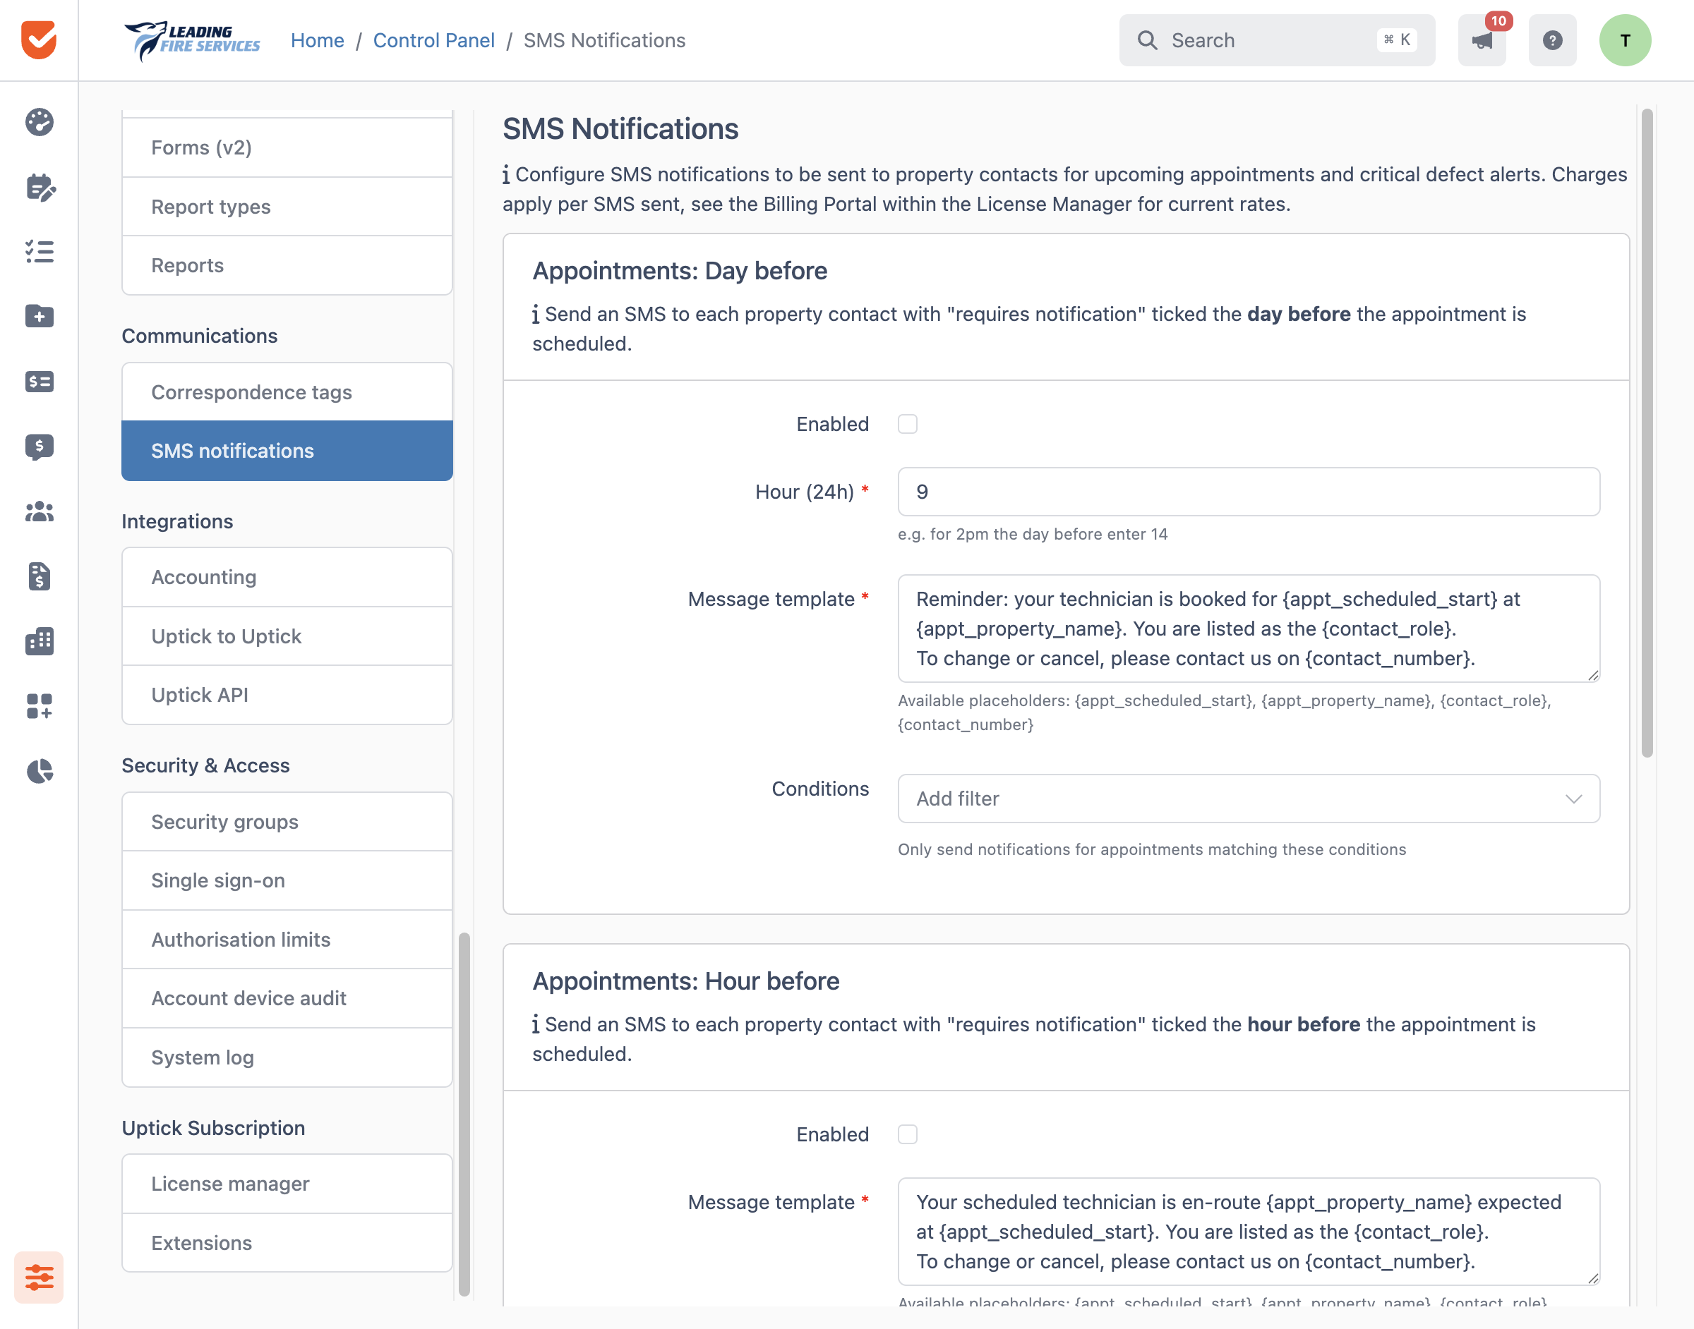Open the dollar list icon in sidebar
This screenshot has width=1694, height=1329.
tap(39, 381)
